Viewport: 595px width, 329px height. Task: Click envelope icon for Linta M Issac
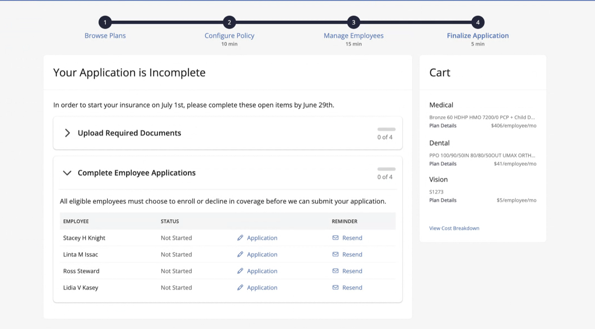point(335,254)
